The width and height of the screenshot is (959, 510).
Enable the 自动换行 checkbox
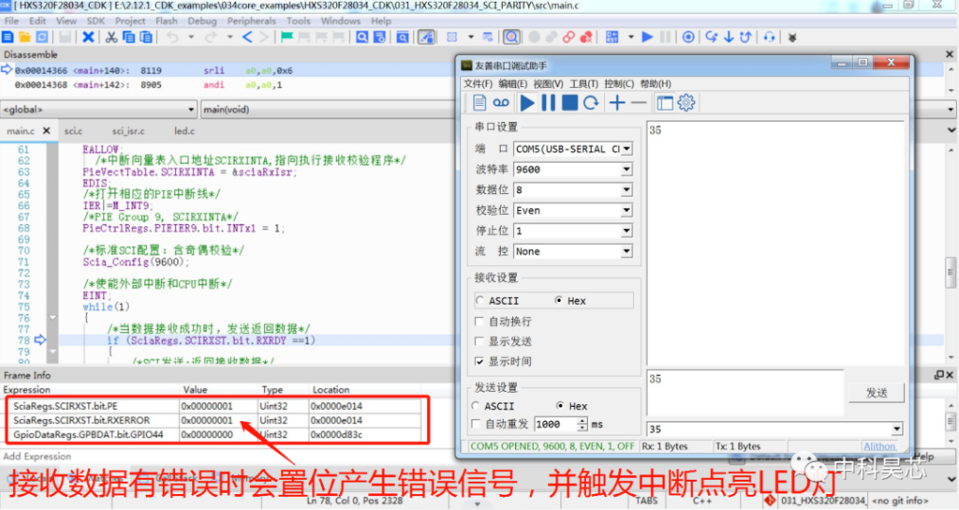point(479,321)
